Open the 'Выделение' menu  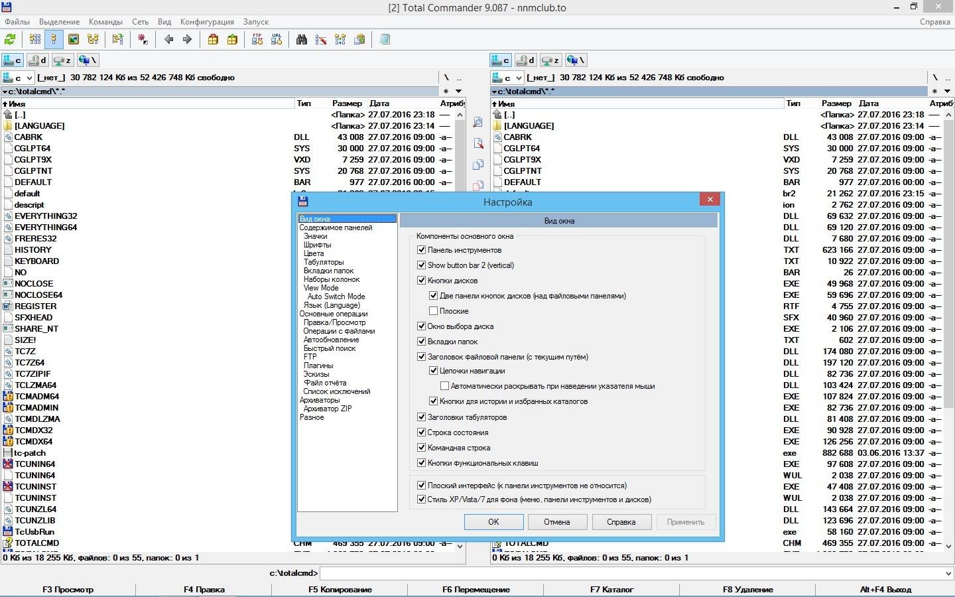(x=59, y=22)
